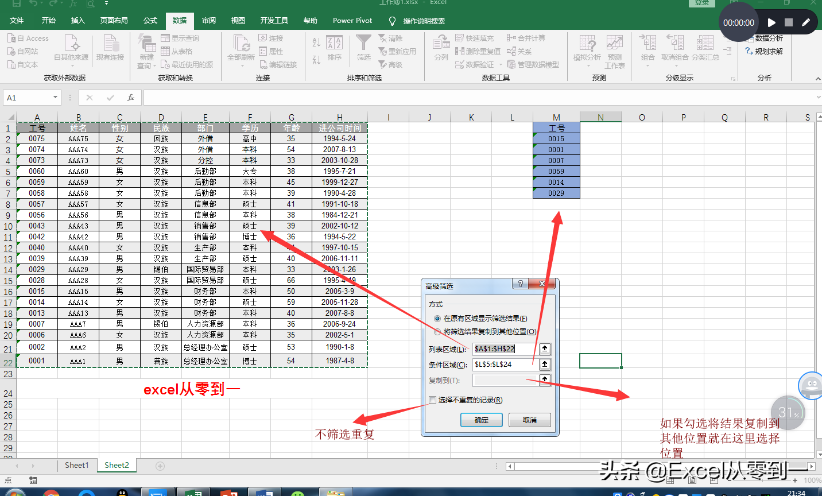This screenshot has width=822, height=496.
Task: Open the Existing Connections (现有连接) button
Action: click(x=110, y=48)
